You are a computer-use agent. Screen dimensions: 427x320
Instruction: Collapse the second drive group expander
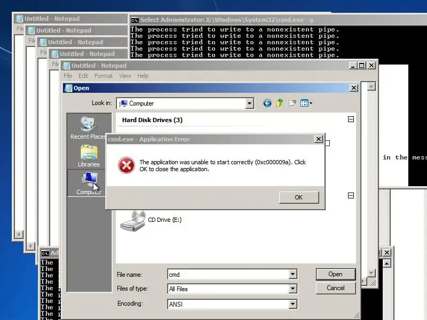[351, 195]
